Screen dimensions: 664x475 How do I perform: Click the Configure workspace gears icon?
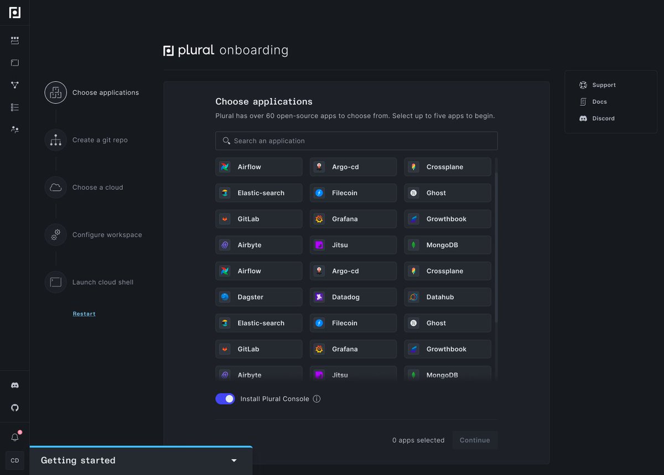[x=56, y=235]
